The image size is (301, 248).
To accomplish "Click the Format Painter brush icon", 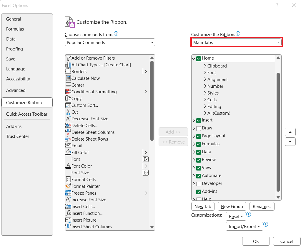I will tap(68, 186).
